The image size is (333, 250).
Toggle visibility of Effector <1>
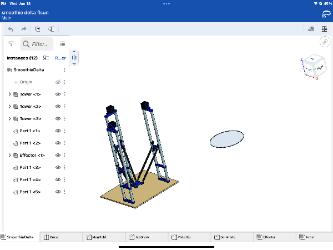(58, 156)
